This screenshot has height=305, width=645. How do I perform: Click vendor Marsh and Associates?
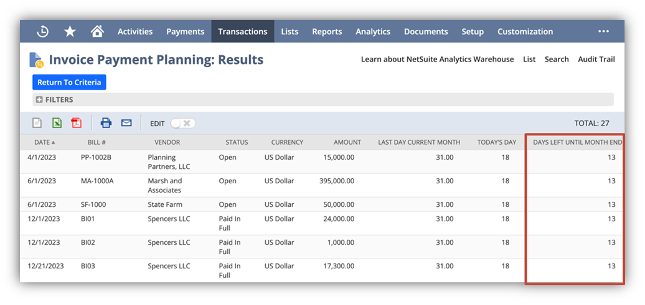pos(164,186)
